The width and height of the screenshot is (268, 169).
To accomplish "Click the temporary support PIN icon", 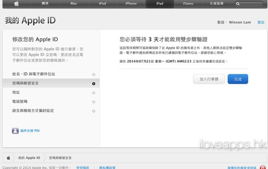I will pyautogui.click(x=15, y=131).
